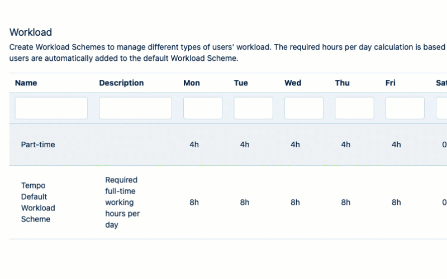
Task: Click the Fri column filter box
Action: [405, 108]
